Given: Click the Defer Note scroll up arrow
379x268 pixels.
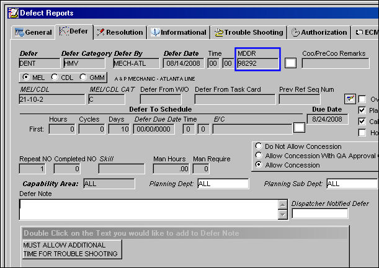Looking at the screenshot, I should (283, 205).
